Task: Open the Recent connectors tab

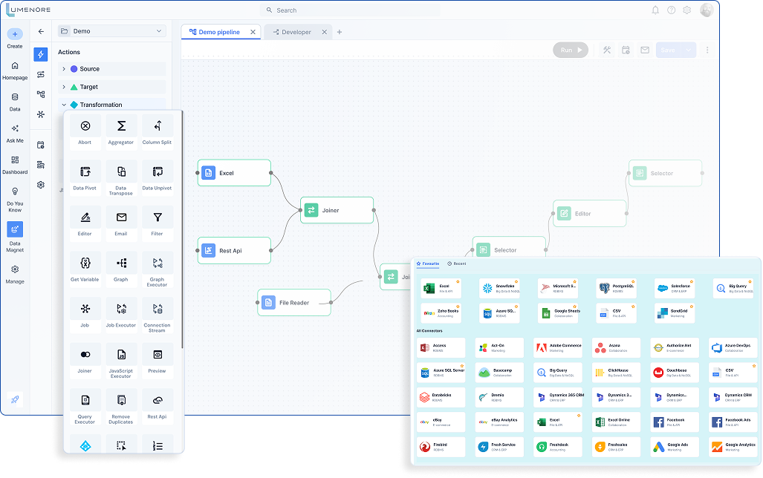Action: click(456, 263)
